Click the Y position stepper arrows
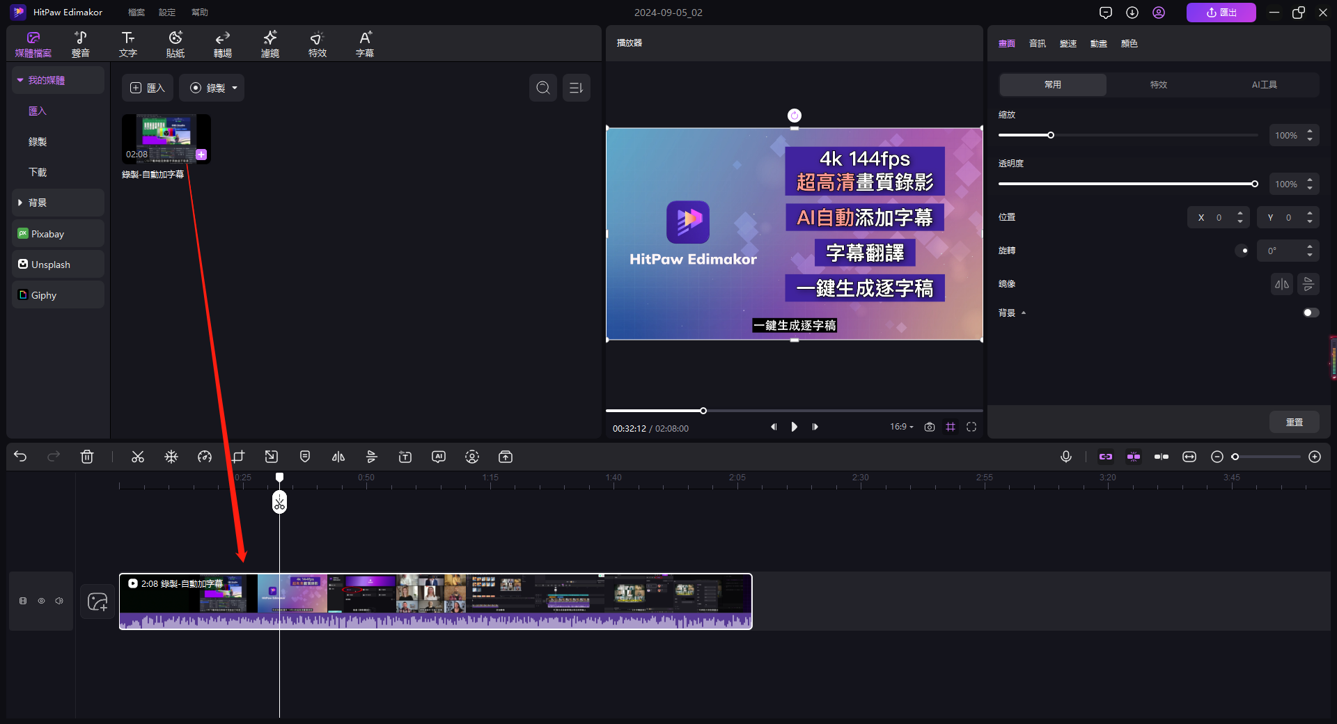 click(1310, 217)
